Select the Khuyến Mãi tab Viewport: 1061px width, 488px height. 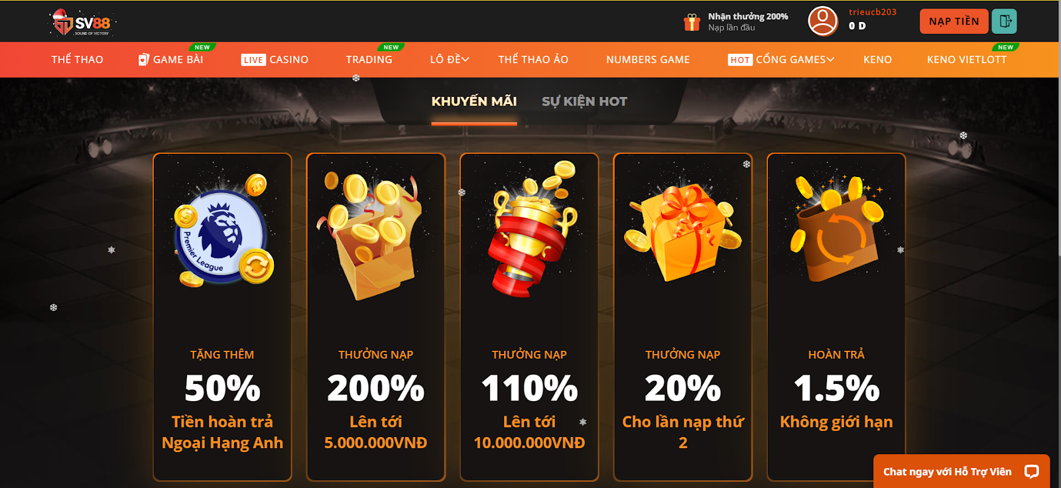point(474,101)
